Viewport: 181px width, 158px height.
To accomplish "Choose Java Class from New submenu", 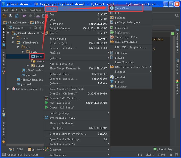I will pos(130,8).
